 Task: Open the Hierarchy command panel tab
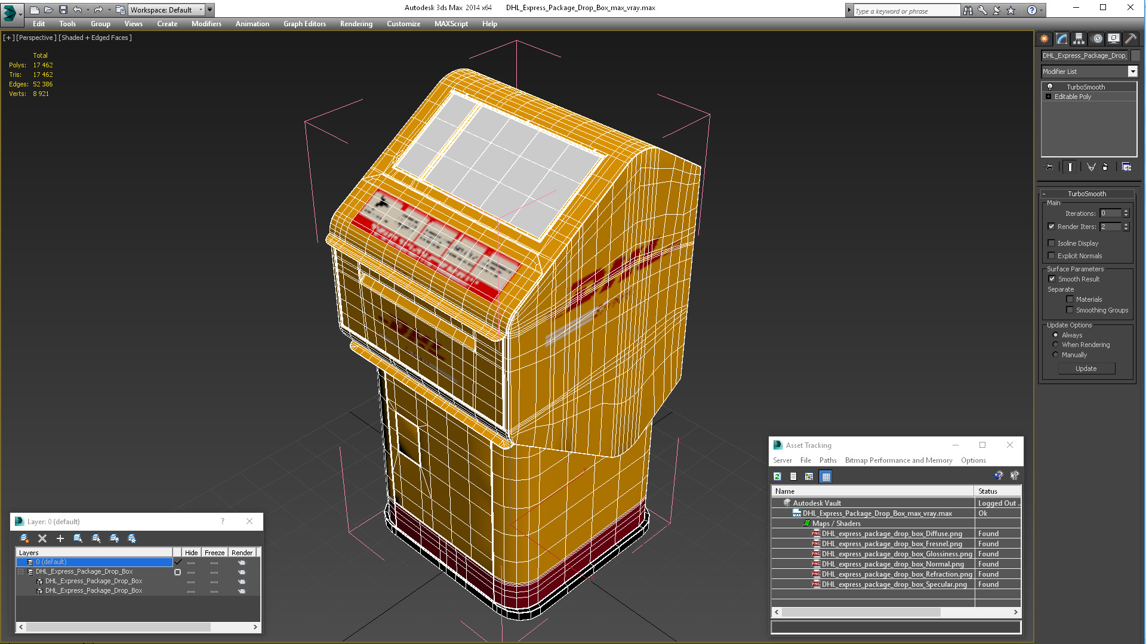click(x=1079, y=39)
